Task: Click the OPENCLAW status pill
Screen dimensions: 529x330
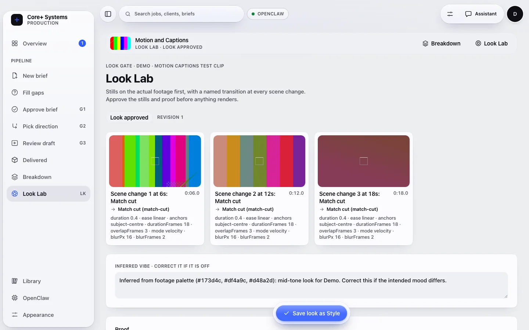Action: coord(268,14)
